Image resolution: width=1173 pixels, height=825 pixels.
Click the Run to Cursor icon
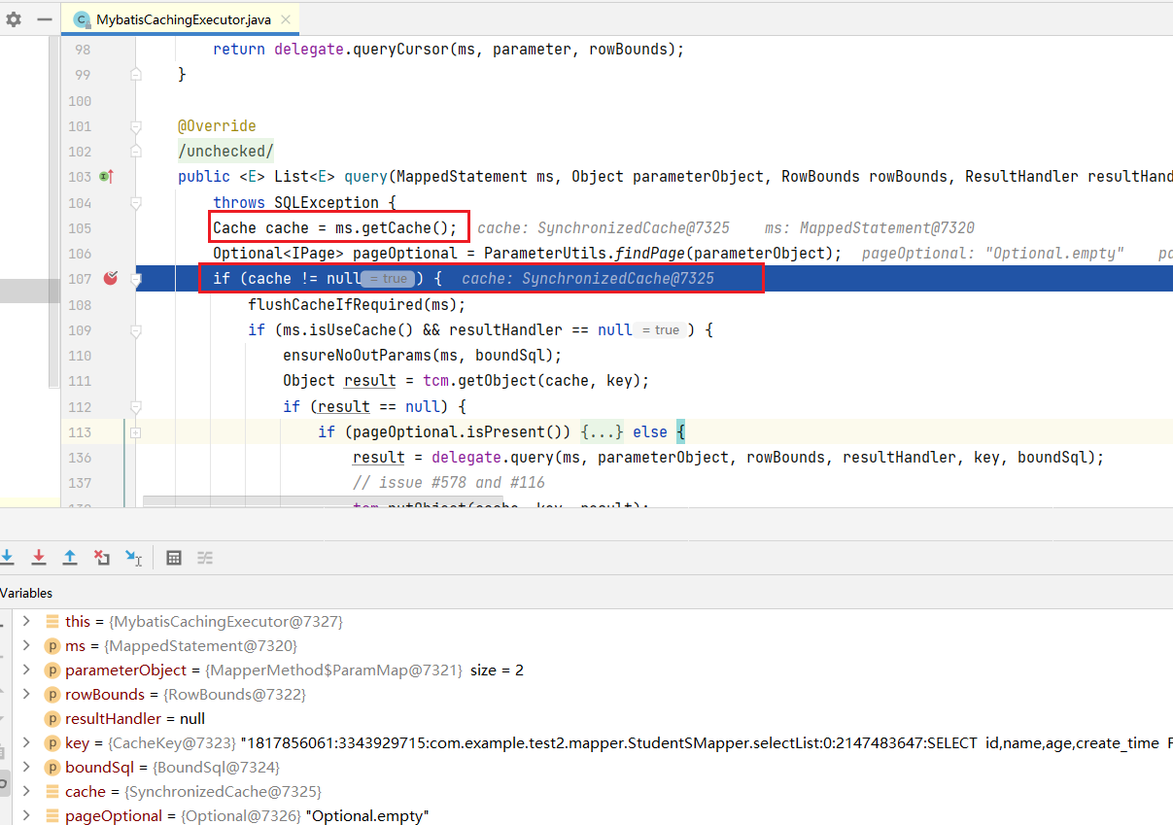[134, 558]
